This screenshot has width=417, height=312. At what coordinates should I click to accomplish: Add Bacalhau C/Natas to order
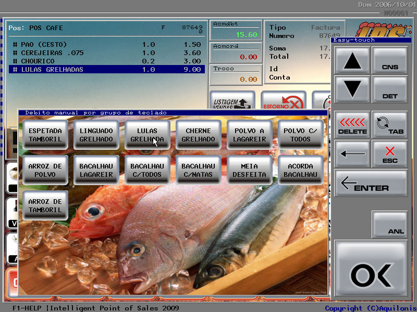click(199, 170)
